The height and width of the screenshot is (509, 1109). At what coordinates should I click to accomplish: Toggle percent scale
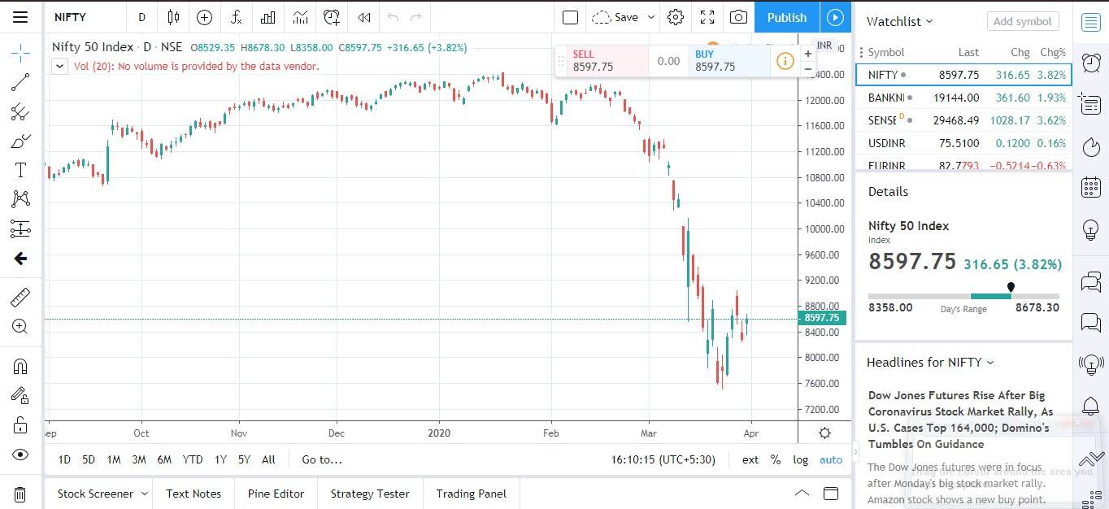(776, 459)
